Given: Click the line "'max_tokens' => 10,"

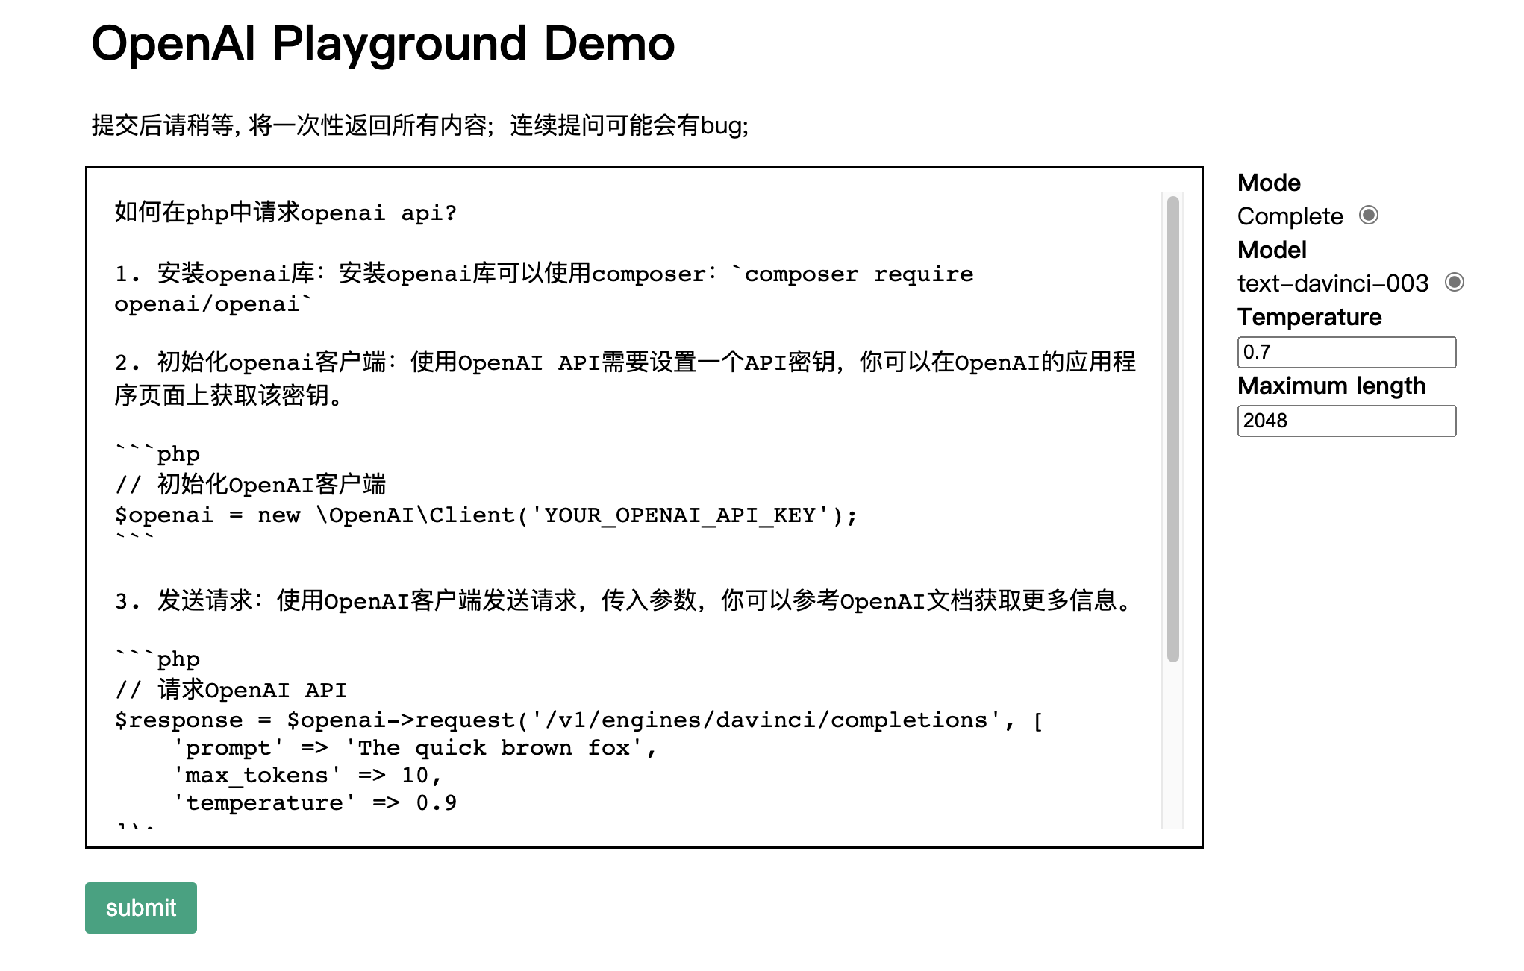Looking at the screenshot, I should [307, 776].
